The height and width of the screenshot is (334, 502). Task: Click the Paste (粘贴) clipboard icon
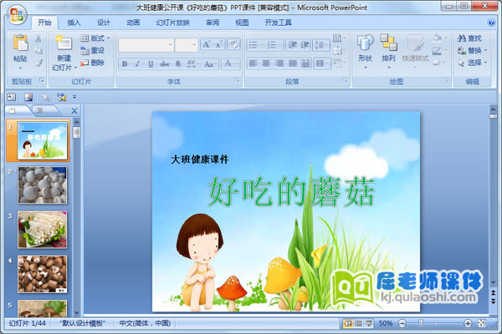20,43
